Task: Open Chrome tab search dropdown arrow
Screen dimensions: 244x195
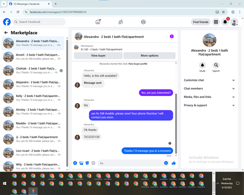Action: click(4, 4)
